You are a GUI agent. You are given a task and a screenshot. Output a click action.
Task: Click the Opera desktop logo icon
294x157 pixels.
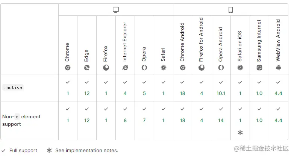(144, 68)
